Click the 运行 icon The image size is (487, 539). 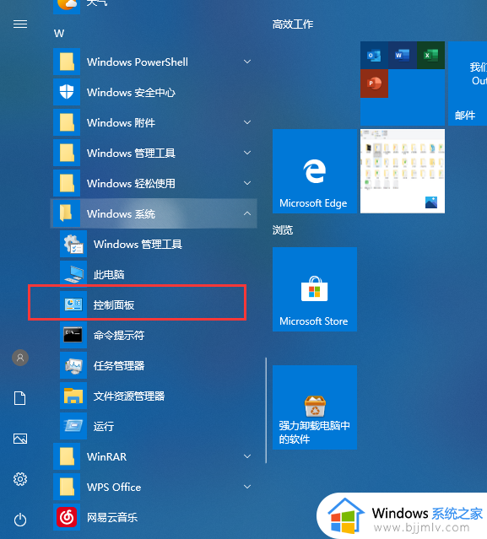tap(73, 426)
